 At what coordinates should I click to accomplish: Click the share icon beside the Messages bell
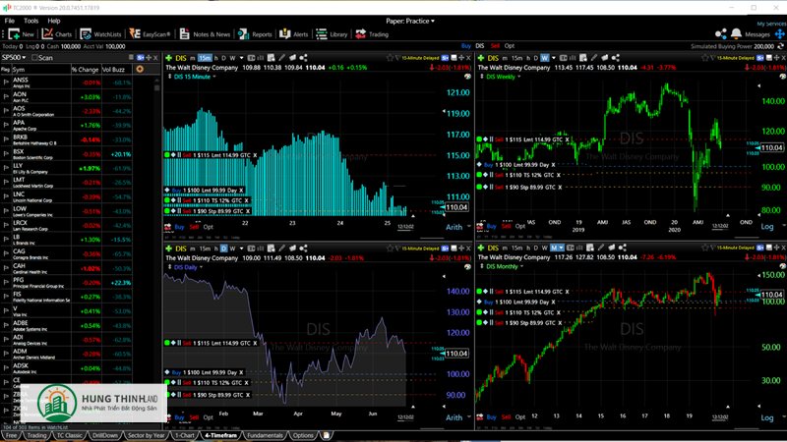click(721, 33)
